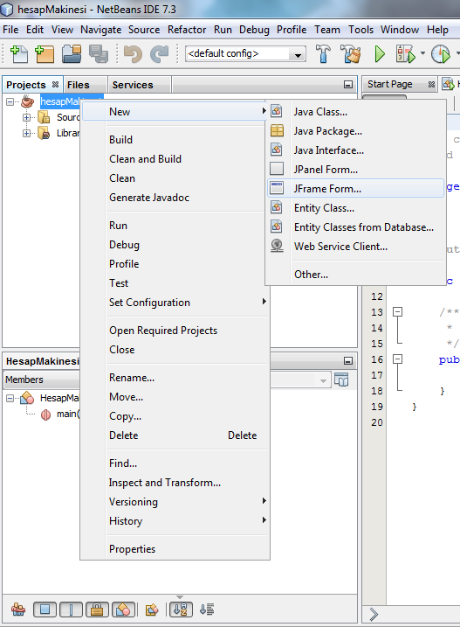Choose Other in the New submenu
The width and height of the screenshot is (460, 627).
[355, 275]
